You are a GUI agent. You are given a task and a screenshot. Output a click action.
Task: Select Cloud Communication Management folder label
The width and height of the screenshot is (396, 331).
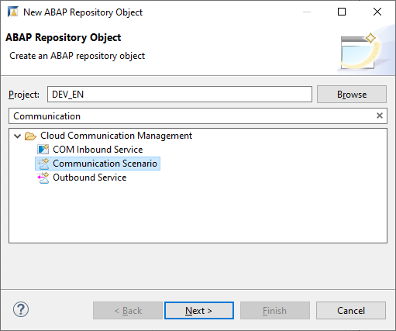click(116, 136)
